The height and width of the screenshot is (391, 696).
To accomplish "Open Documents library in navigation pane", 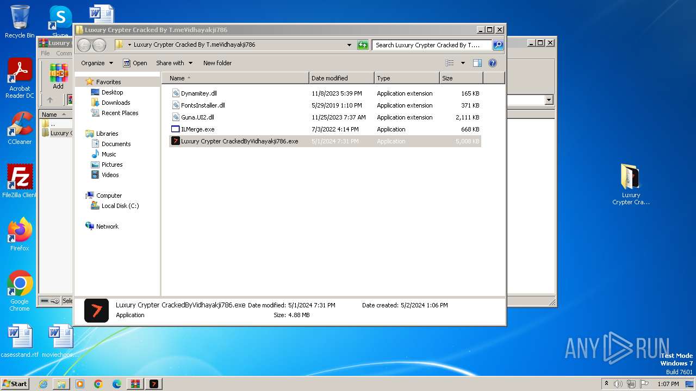I will (x=116, y=144).
